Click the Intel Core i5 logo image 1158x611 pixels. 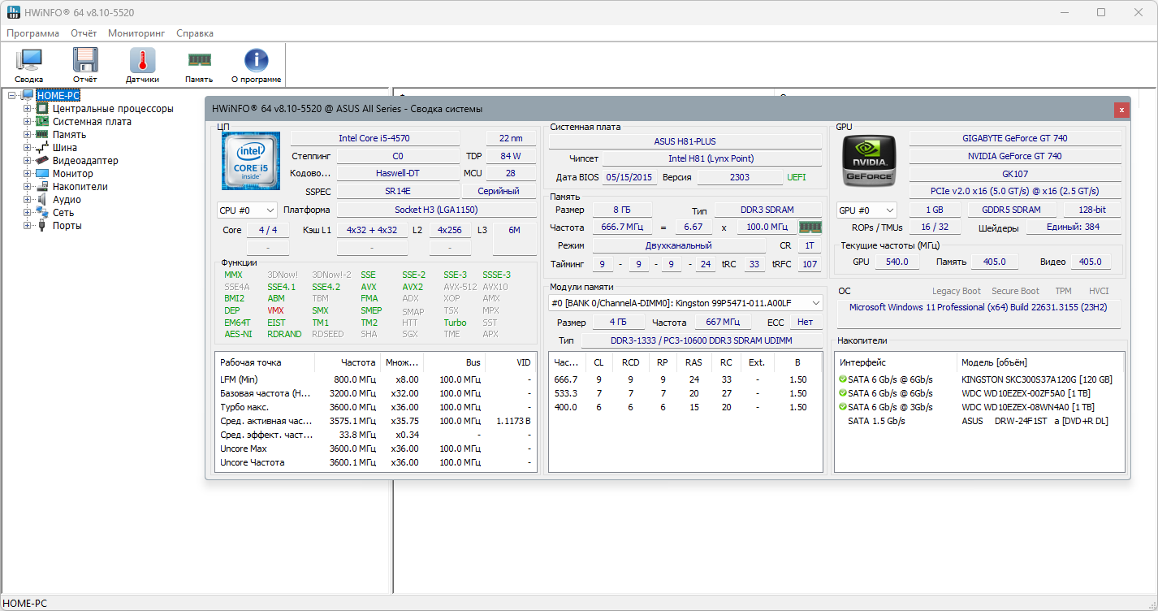[250, 161]
